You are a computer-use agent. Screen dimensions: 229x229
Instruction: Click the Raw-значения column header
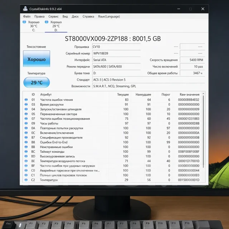[x=189, y=94]
